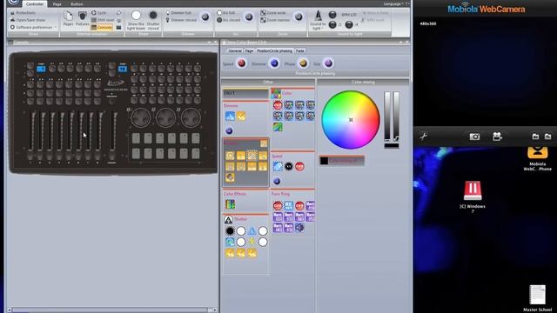Click the Iris group knob in ribbon

coord(249,17)
